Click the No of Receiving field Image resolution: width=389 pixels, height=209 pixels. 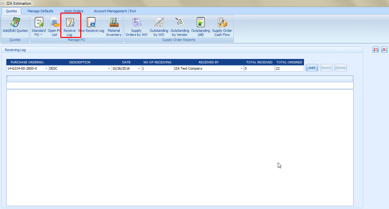(157, 68)
